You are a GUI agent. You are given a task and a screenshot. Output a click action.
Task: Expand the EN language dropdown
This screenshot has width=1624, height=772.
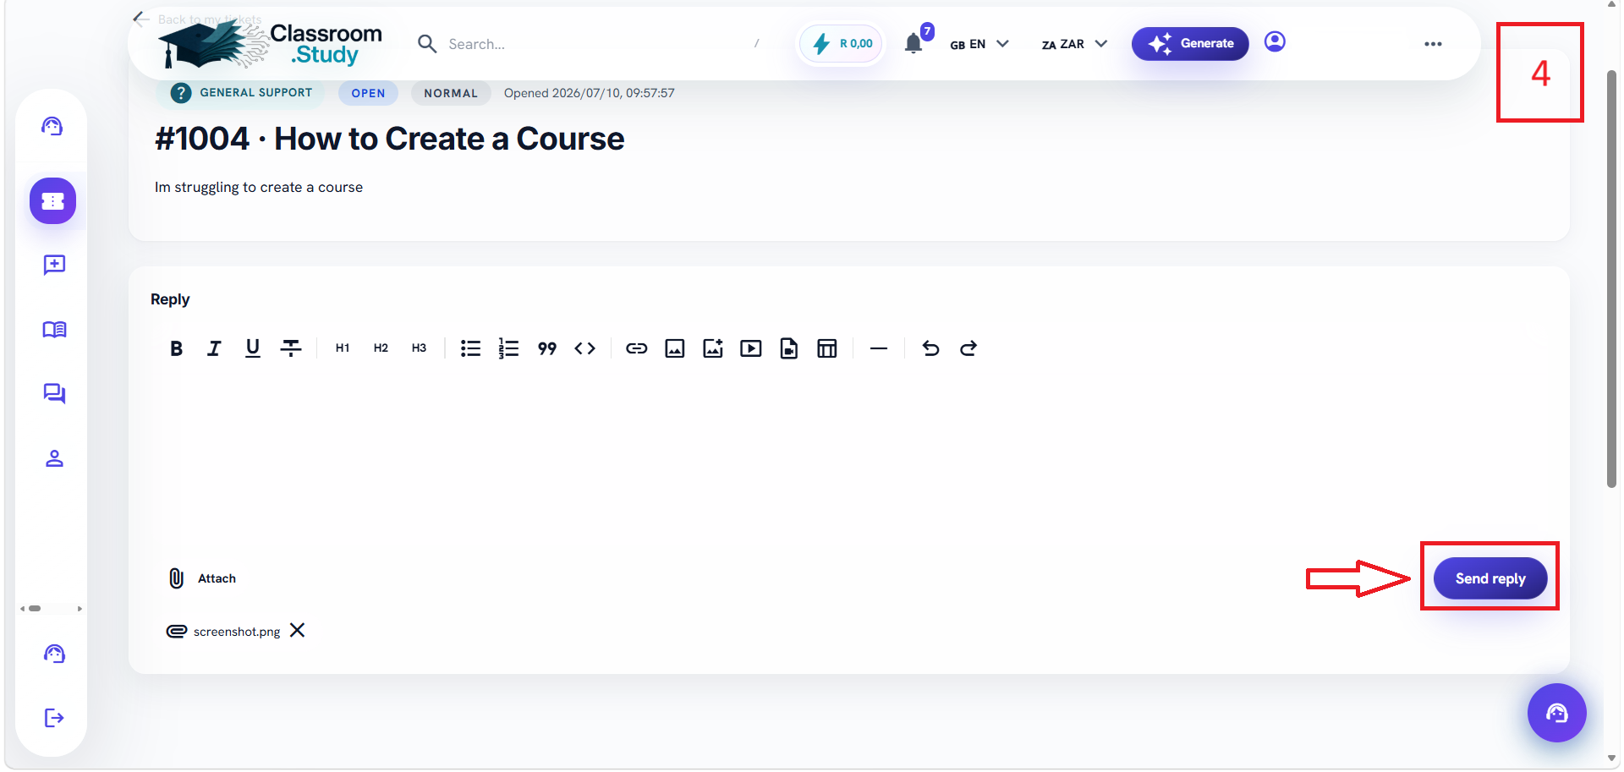(979, 44)
